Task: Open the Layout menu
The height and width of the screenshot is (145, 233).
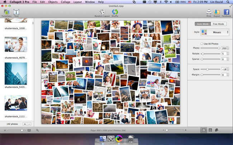Action: pyautogui.click(x=77, y=2)
